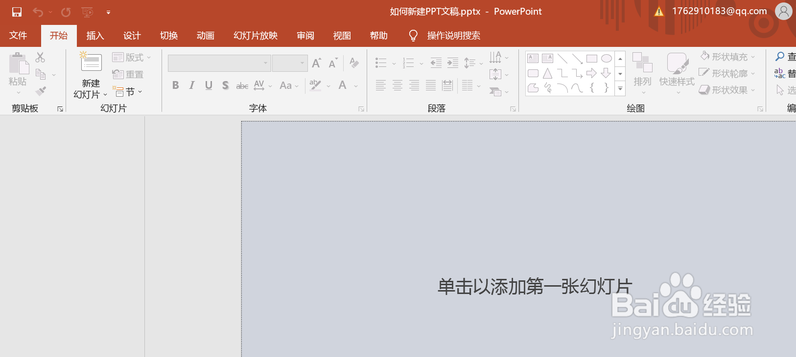Switch to the 插入 tab
796x357 pixels.
95,36
